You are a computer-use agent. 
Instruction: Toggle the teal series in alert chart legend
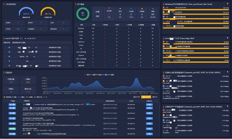111,75
